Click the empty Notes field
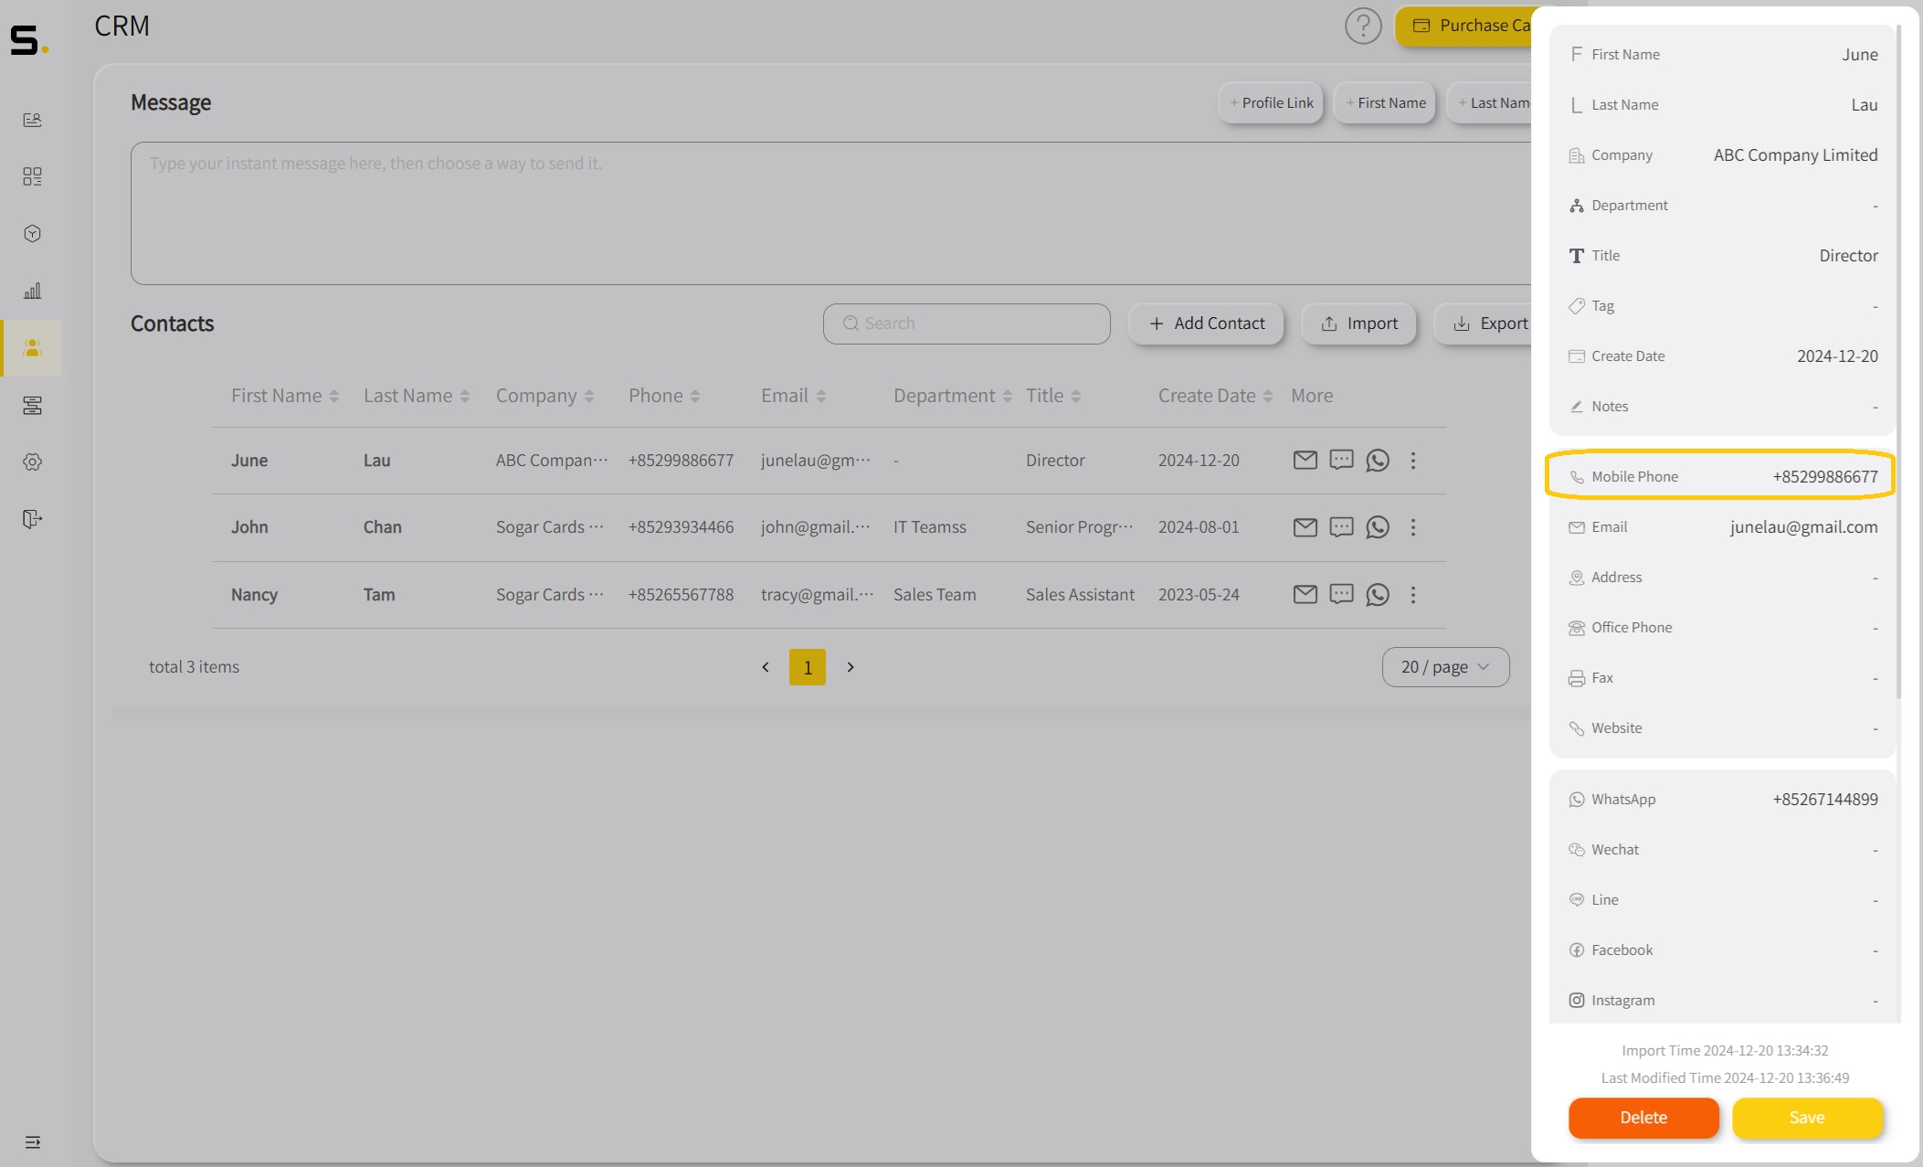Viewport: 1923px width, 1167px height. pyautogui.click(x=1722, y=407)
